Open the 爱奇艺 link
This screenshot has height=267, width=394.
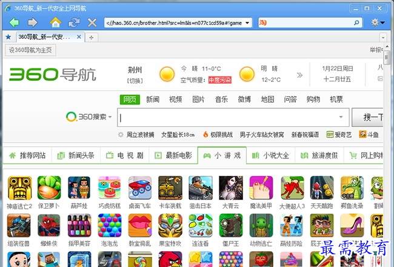339,135
